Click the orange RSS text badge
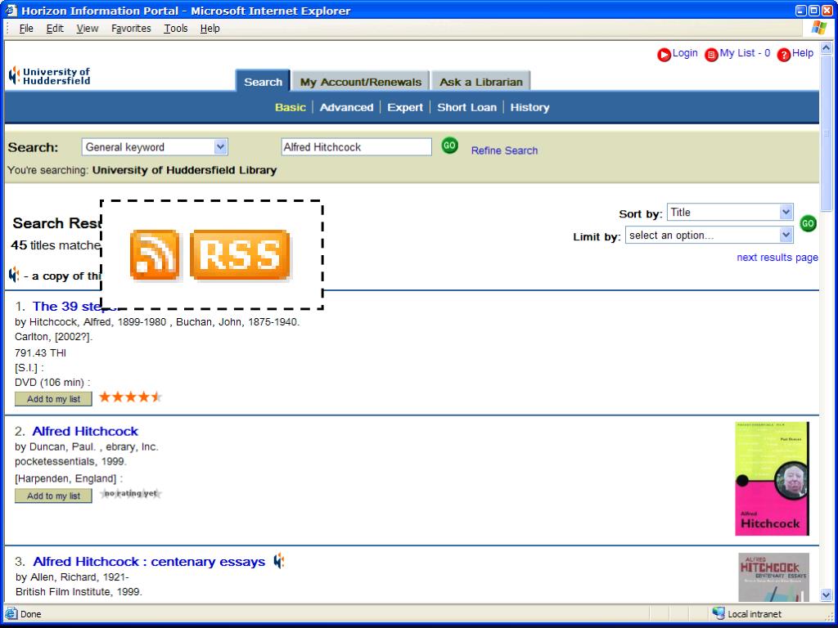This screenshot has width=838, height=628. 240,255
